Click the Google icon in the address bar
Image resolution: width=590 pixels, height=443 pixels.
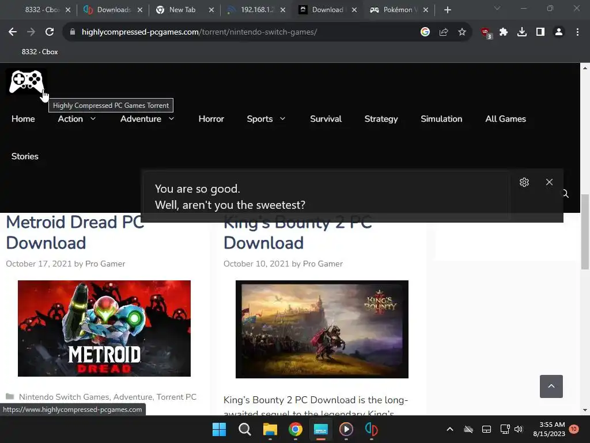tap(425, 32)
